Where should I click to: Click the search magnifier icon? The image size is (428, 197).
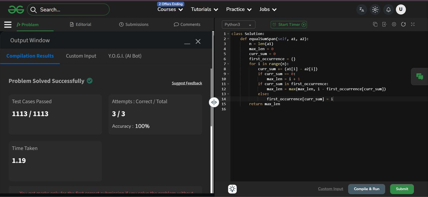tap(34, 10)
